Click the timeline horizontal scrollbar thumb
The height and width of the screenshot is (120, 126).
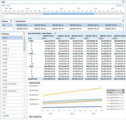pos(30,16)
